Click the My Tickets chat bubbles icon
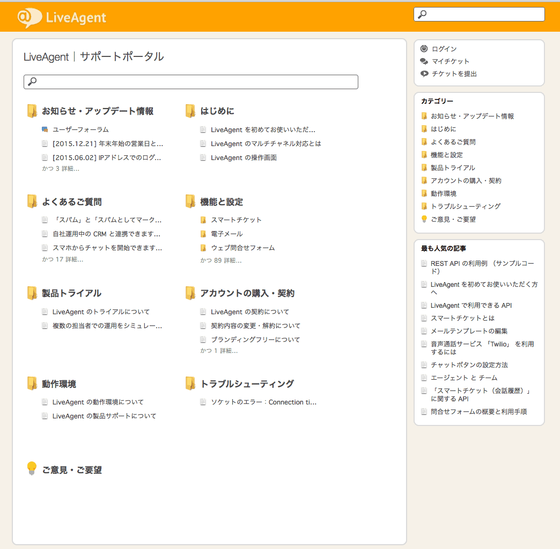Image resolution: width=560 pixels, height=549 pixels. (424, 61)
